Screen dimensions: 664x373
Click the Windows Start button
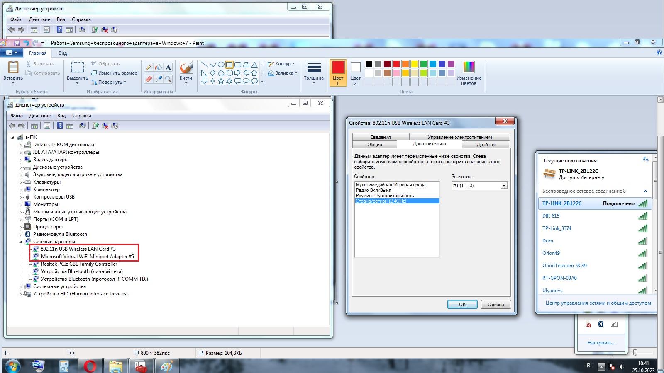pos(12,366)
